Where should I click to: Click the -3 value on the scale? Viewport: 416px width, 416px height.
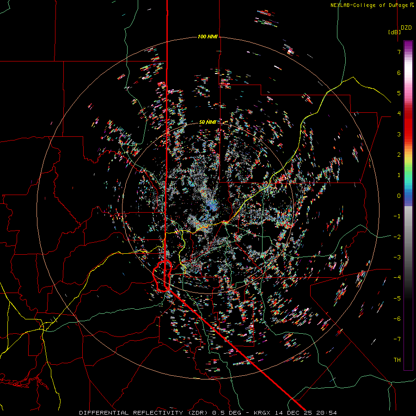pos(397,257)
